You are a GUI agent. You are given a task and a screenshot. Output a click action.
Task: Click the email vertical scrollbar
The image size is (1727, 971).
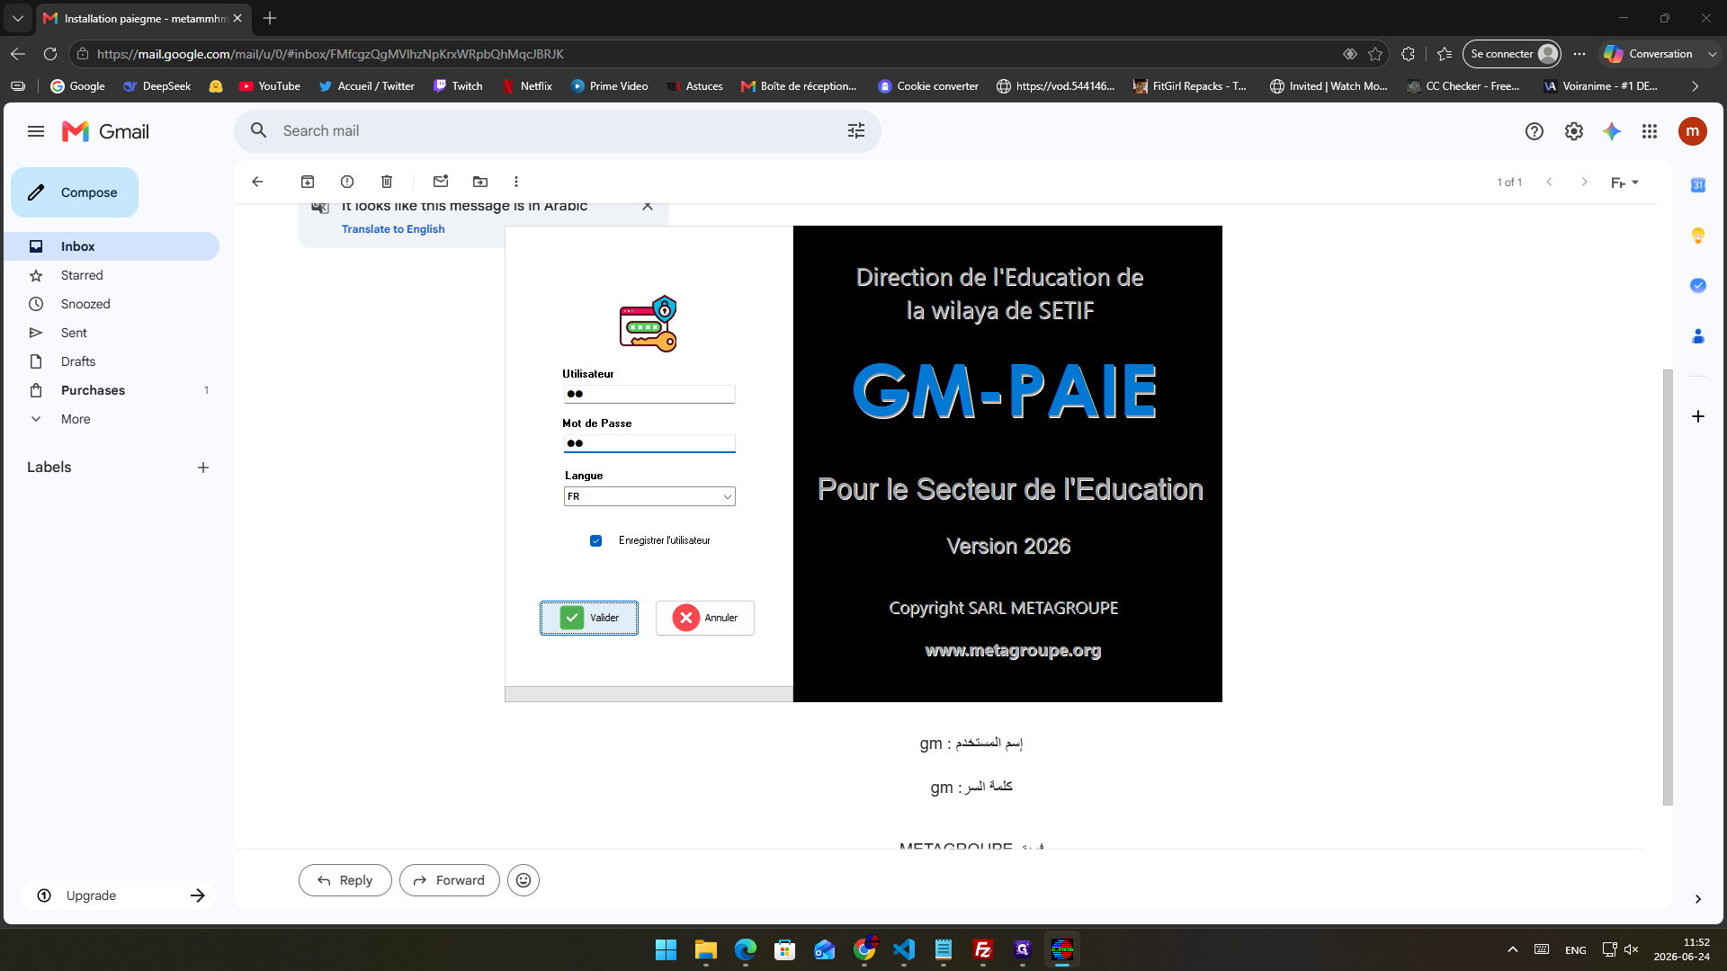1668,586
